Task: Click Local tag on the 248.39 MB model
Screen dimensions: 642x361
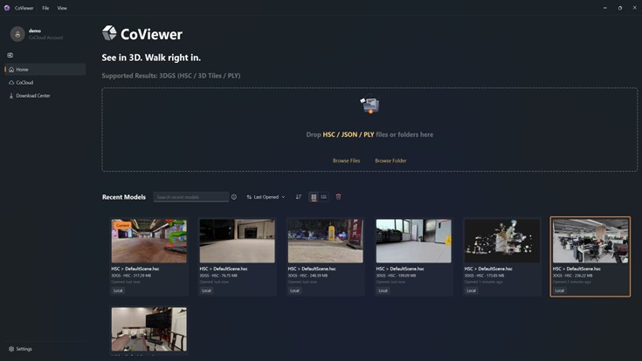Action: [x=295, y=290]
